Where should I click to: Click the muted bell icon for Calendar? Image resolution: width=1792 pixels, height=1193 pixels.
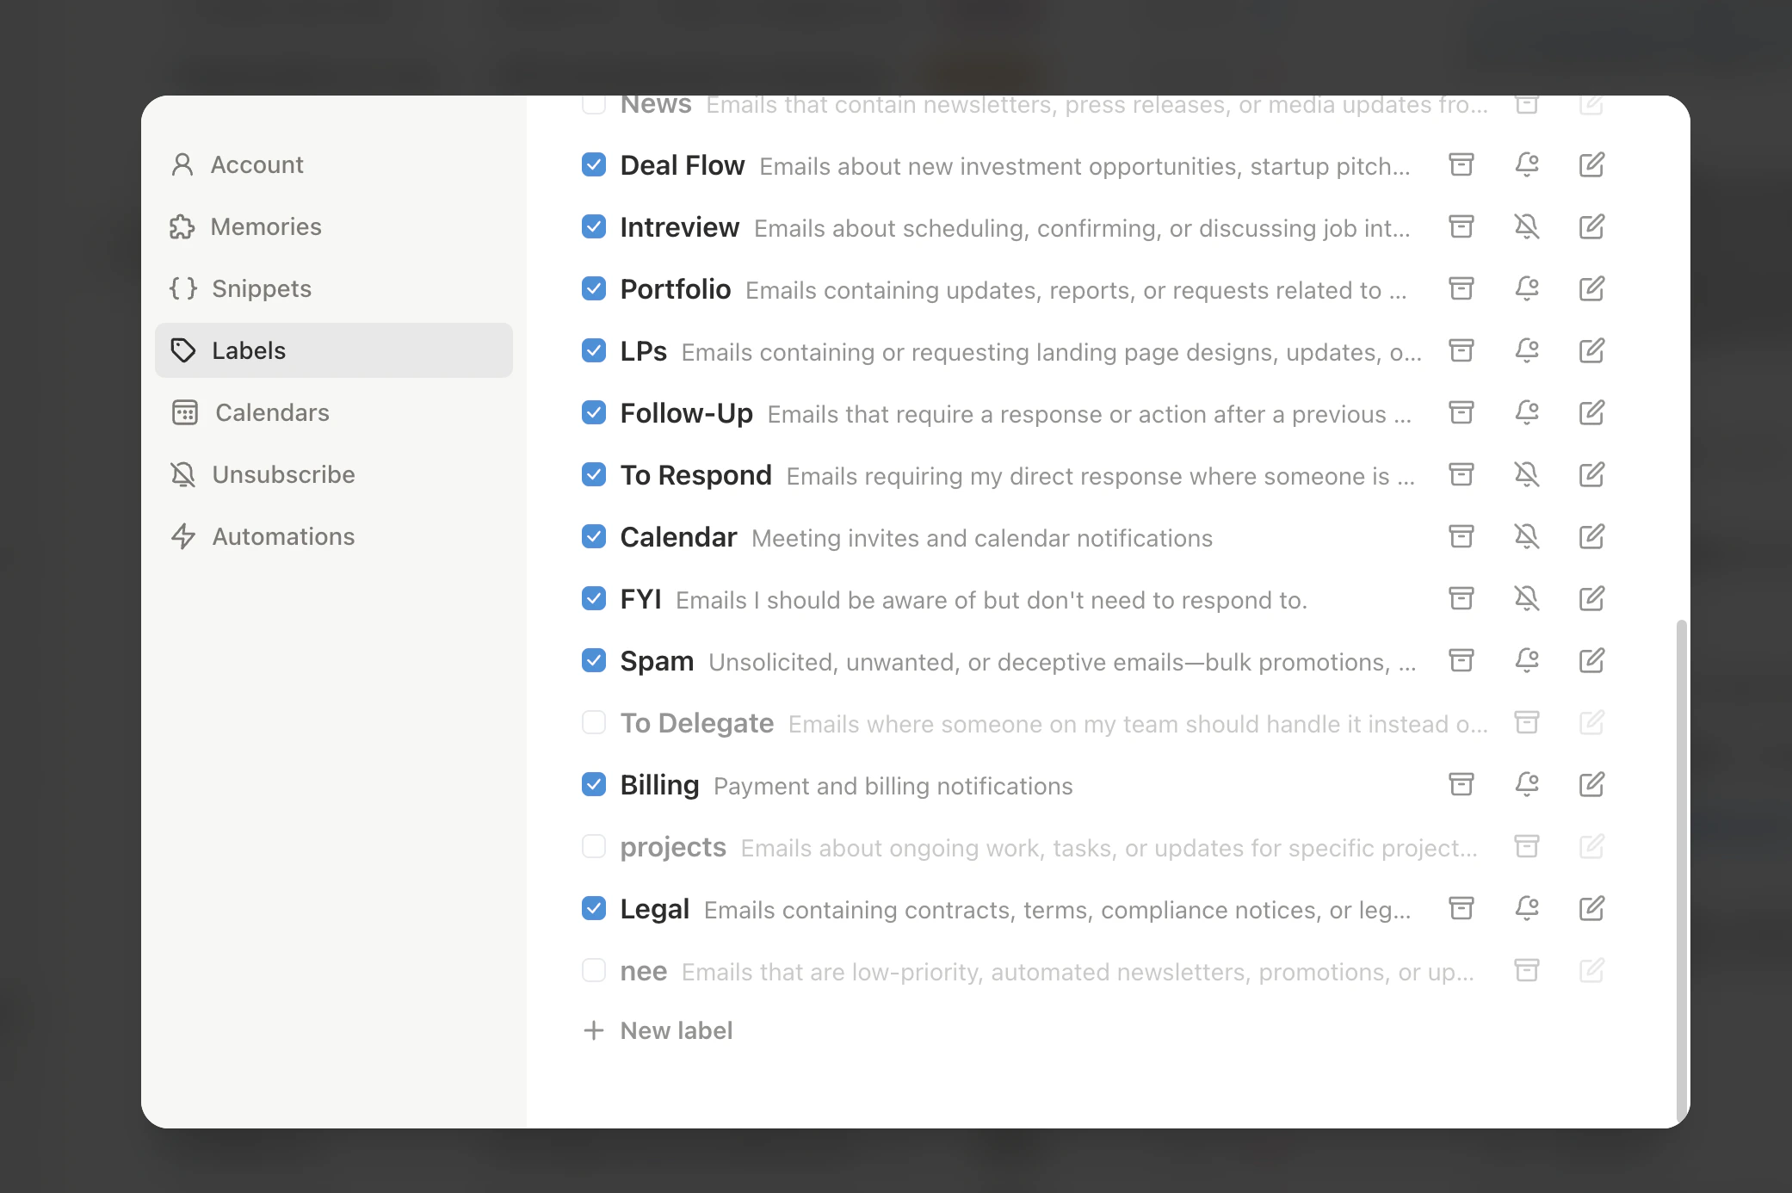[1528, 536]
